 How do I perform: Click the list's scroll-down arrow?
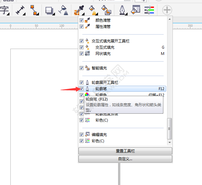(x=170, y=142)
